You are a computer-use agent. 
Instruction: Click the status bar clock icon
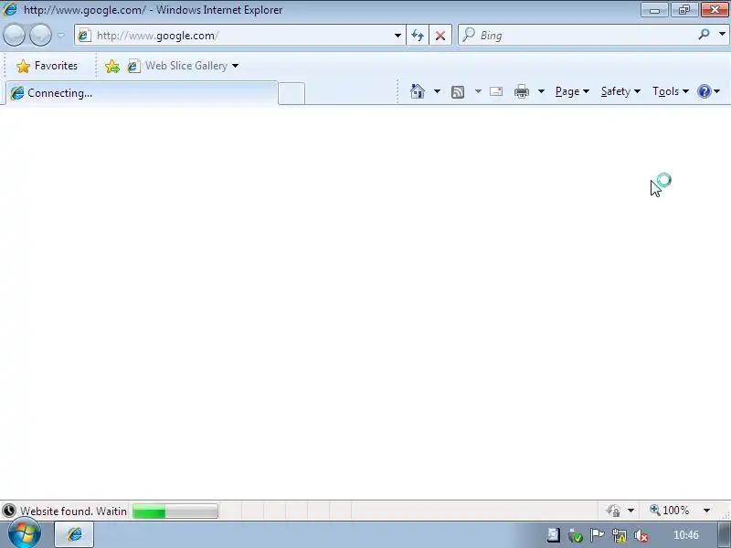click(x=9, y=511)
